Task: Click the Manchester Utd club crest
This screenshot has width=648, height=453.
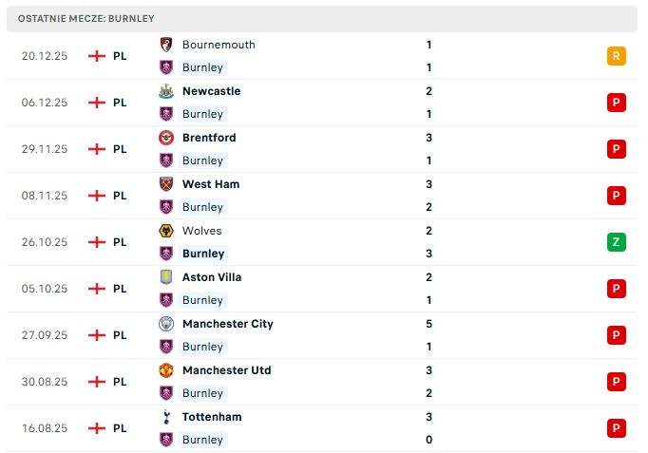Action: 166,370
